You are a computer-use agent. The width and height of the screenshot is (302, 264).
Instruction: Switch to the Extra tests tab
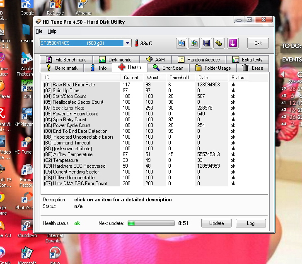(247, 60)
